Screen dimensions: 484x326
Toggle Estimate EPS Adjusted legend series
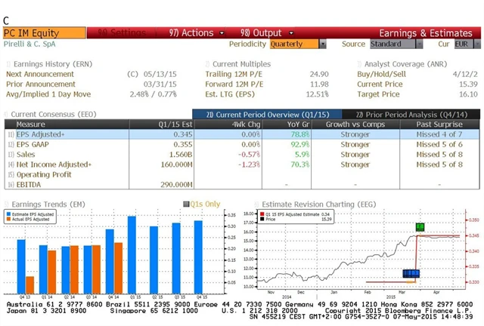coord(9,214)
